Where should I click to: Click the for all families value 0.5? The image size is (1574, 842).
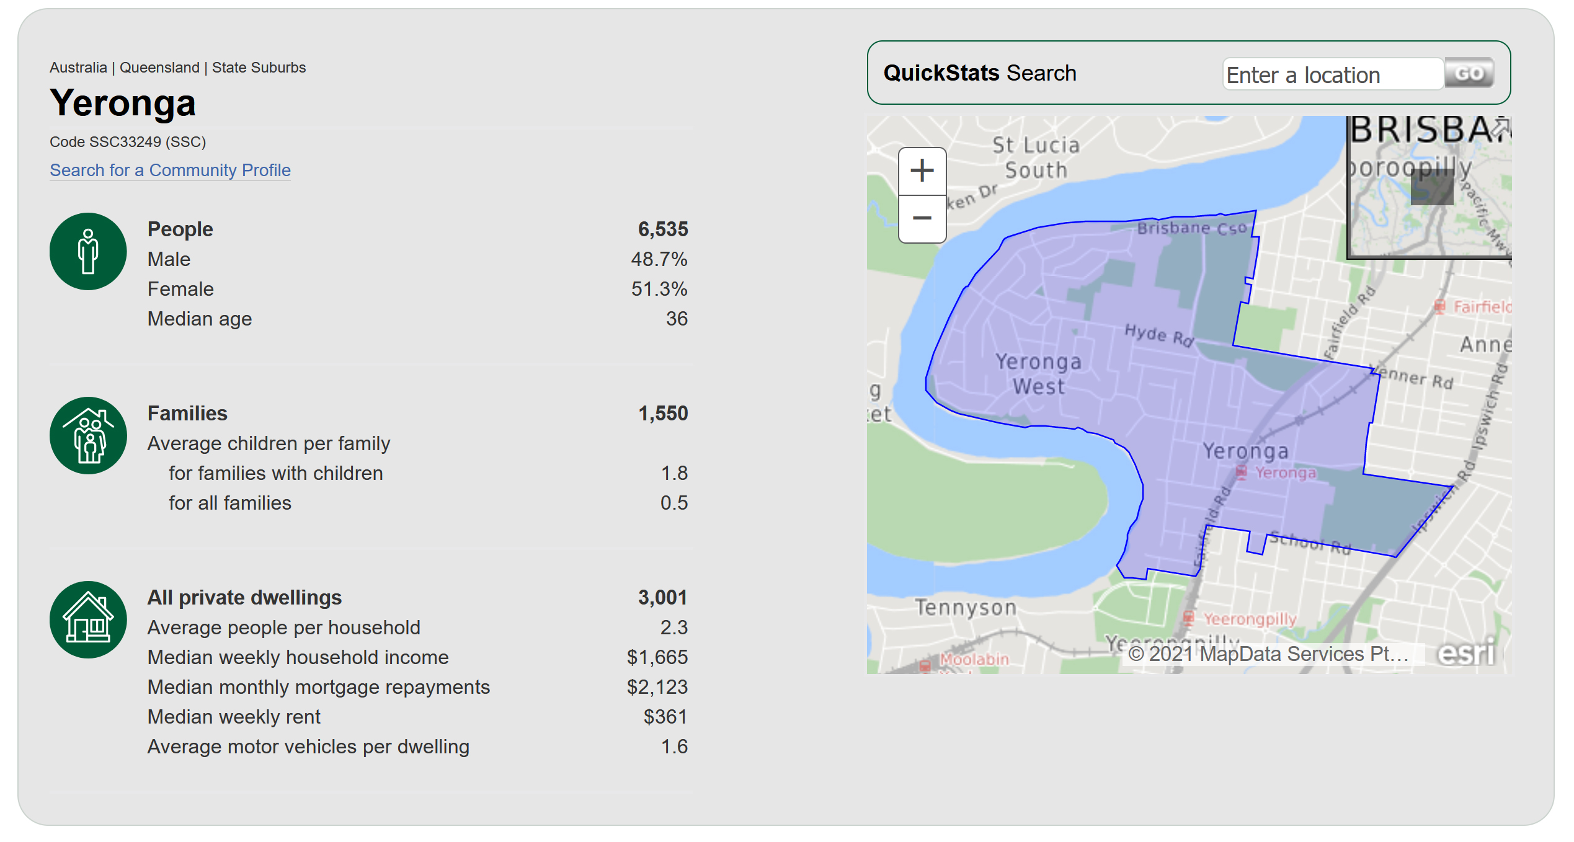(674, 503)
